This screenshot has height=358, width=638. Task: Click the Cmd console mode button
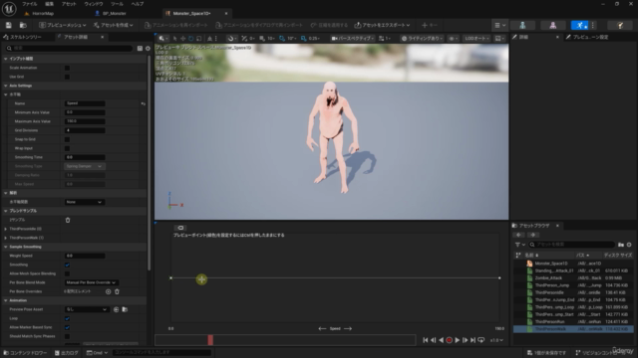[97, 353]
